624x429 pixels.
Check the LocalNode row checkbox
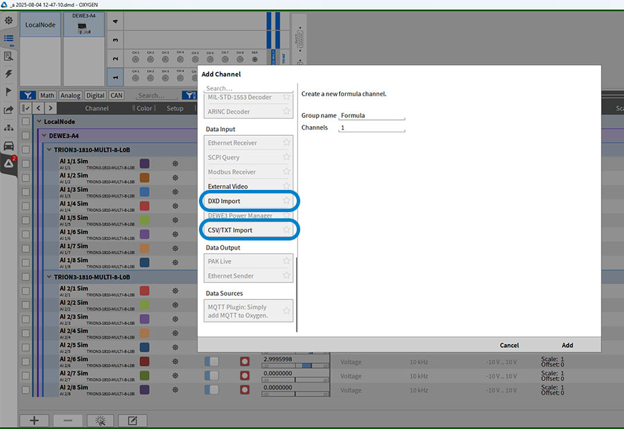click(26, 121)
